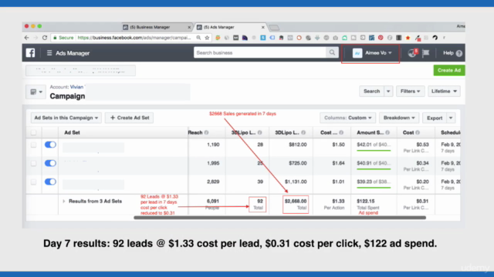Click info icon beside Cost ... column
The height and width of the screenshot is (277, 494).
(x=341, y=132)
